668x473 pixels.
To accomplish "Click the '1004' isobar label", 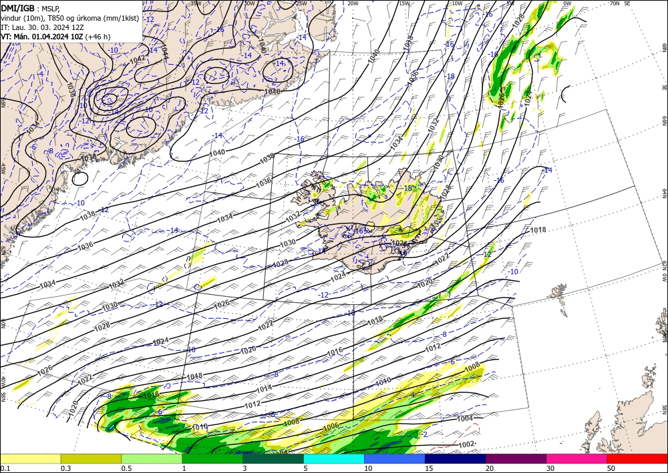I will pyautogui.click(x=465, y=418).
